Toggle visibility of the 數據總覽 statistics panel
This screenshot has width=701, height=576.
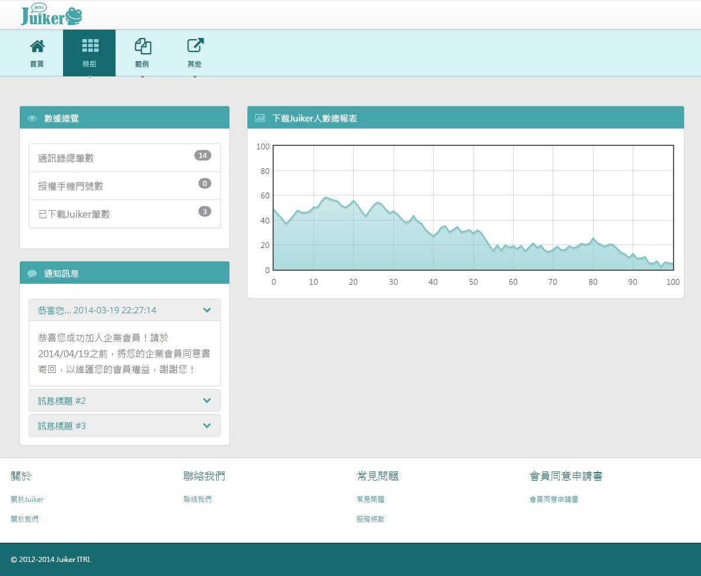tap(33, 117)
